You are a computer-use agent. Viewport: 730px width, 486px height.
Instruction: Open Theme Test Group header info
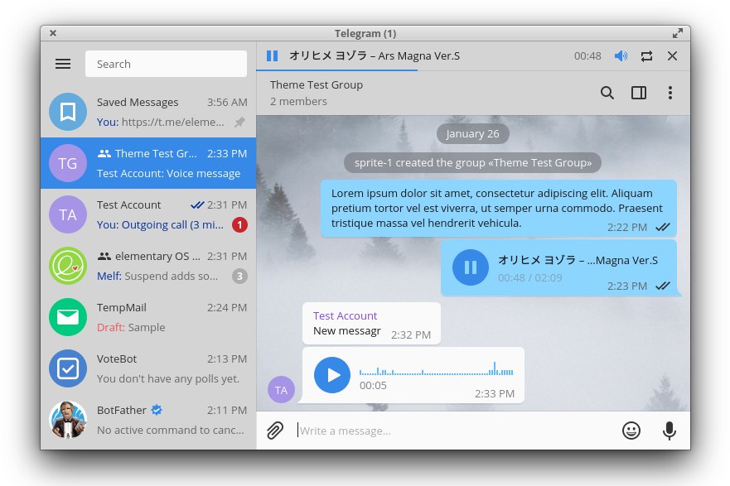point(317,84)
